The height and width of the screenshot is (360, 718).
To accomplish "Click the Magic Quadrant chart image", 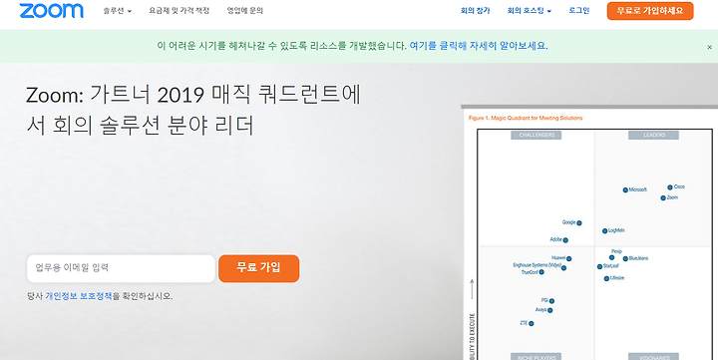I will (x=589, y=233).
